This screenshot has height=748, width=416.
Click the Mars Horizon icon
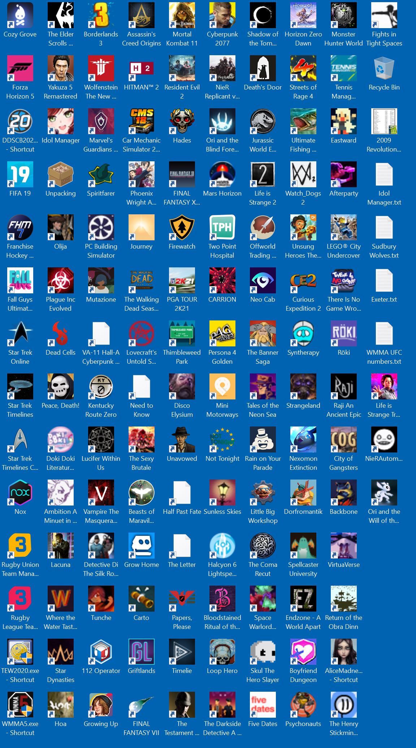click(222, 174)
